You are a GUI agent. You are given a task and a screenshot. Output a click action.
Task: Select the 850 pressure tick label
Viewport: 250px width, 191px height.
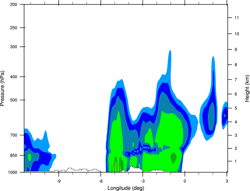click(x=14, y=155)
